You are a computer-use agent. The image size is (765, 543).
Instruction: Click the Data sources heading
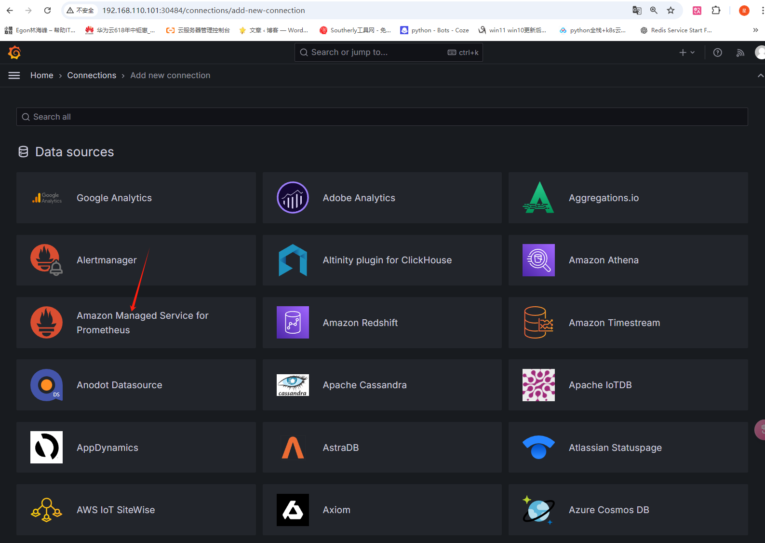[74, 152]
